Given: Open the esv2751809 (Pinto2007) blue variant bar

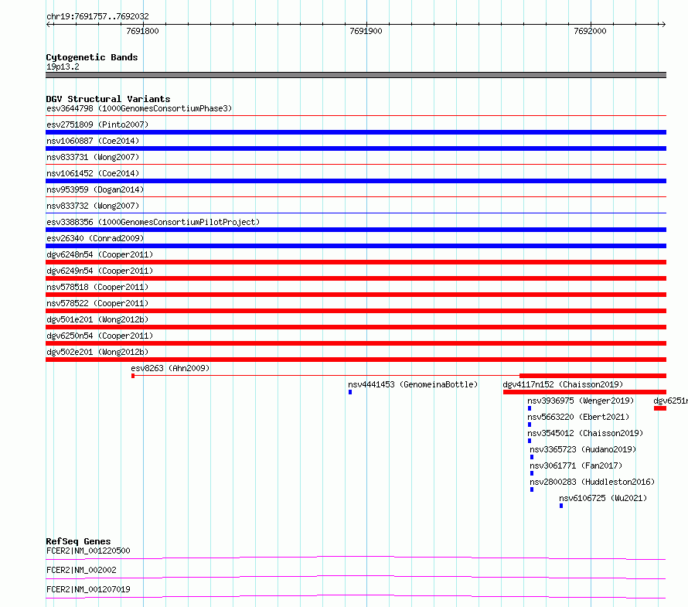Looking at the screenshot, I should point(356,132).
